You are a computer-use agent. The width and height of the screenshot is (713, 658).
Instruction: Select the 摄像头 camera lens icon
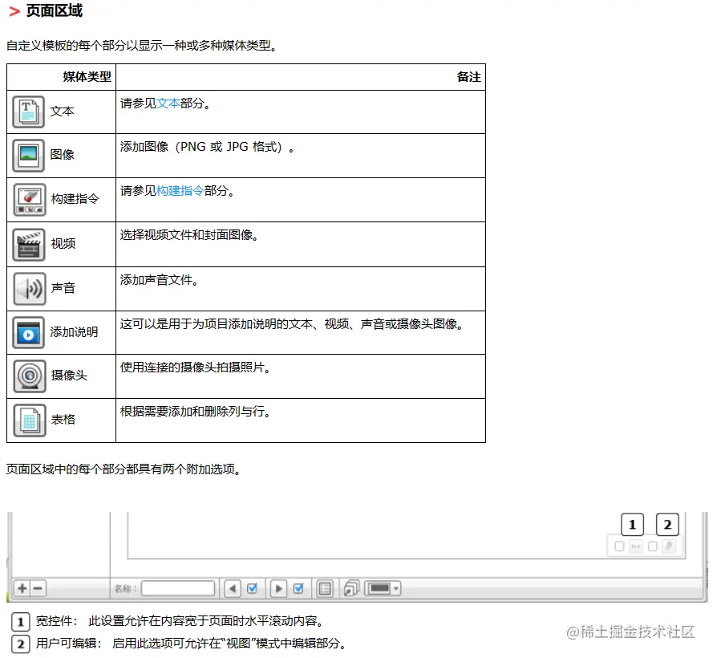click(29, 376)
